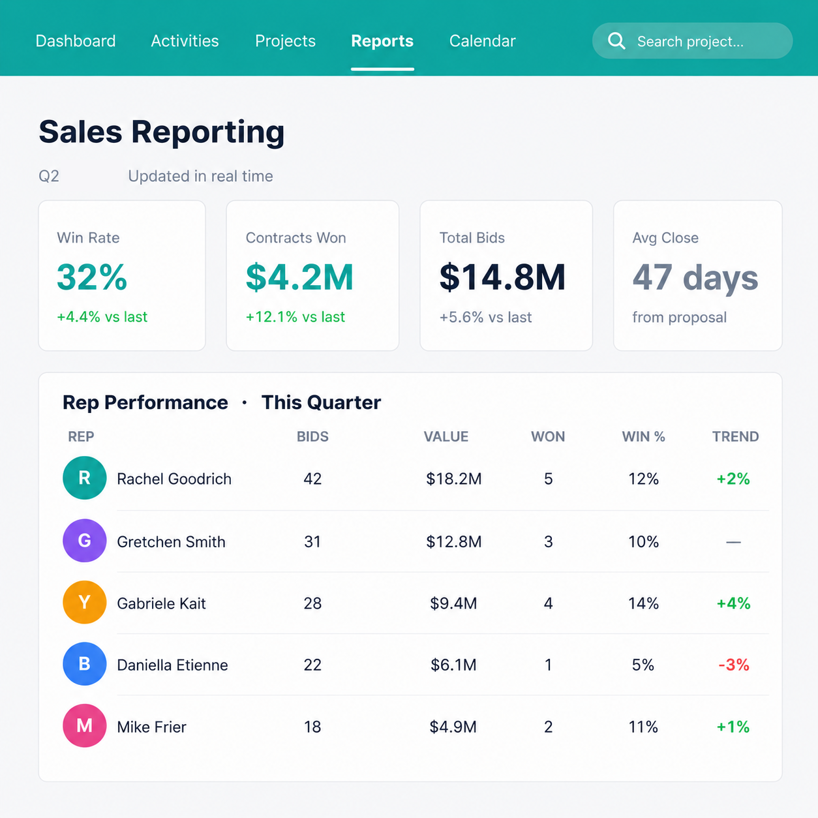Select the $12.8M value cell
This screenshot has height=818, width=818.
(454, 541)
